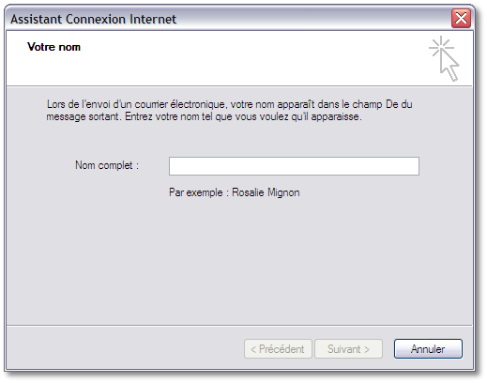Click the arrow pointer graphic with sparkle
The height and width of the screenshot is (383, 487).
click(x=444, y=59)
